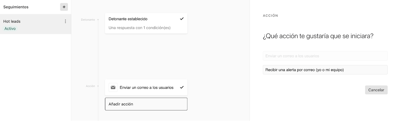Open the Enviar un correo a los usuarios step

click(146, 87)
